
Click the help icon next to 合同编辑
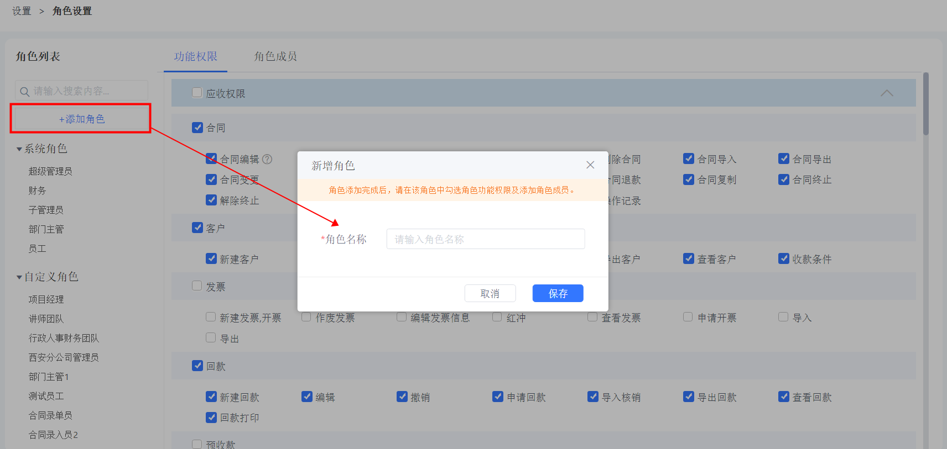coord(267,159)
